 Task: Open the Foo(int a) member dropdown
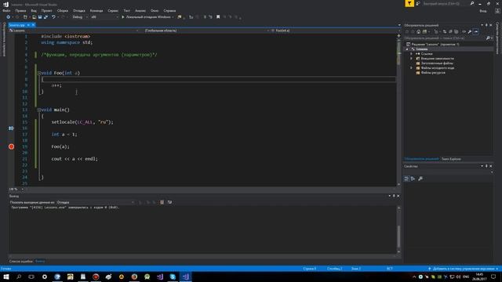[335, 31]
